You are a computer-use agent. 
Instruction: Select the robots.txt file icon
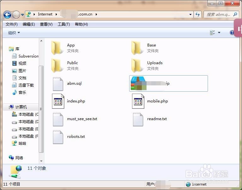[x=58, y=137]
